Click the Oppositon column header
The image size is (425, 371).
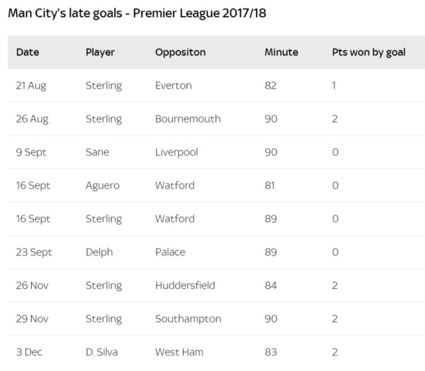(180, 52)
